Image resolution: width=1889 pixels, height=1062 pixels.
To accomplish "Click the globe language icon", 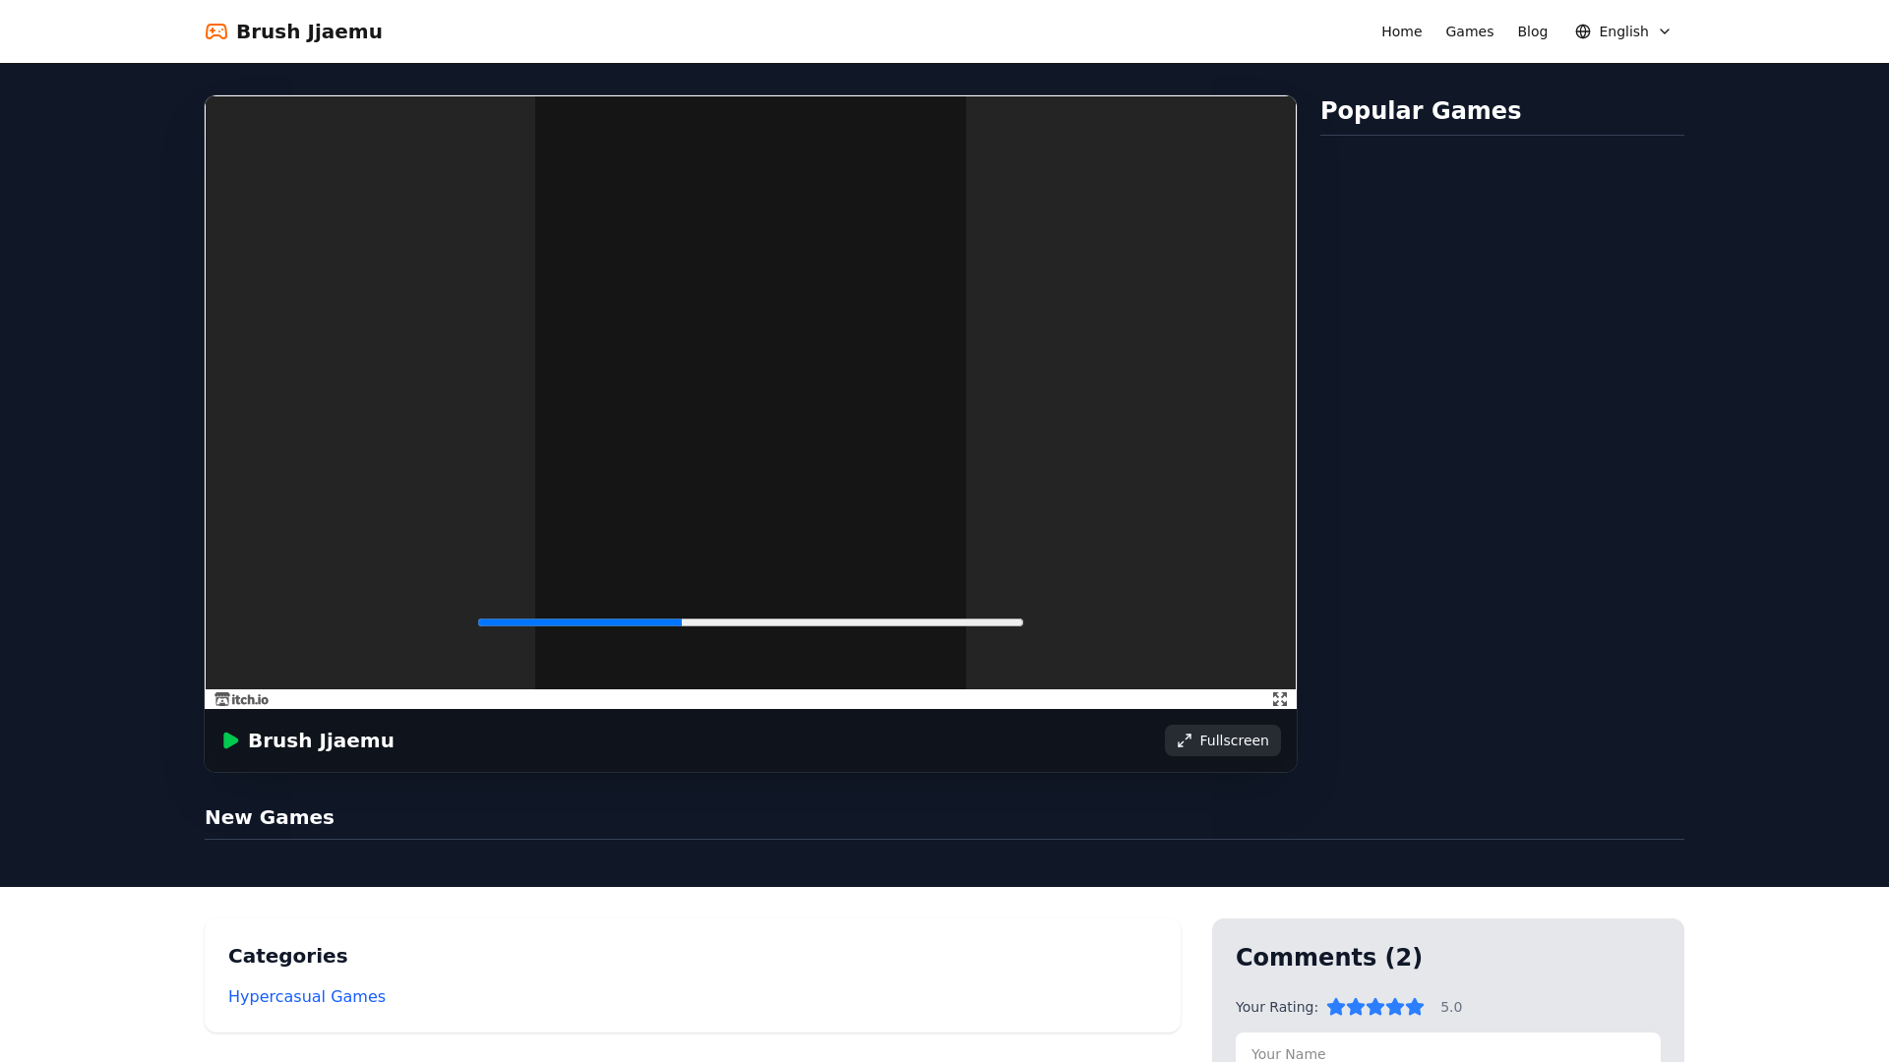I will click(1583, 31).
